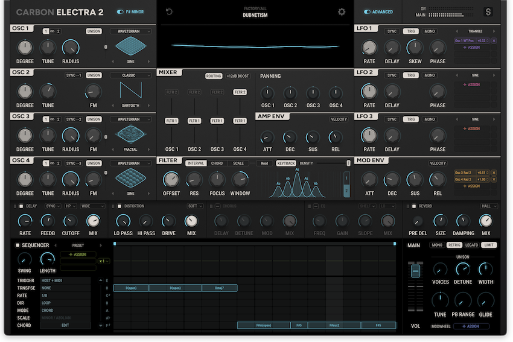
Task: Select Legato voice mode
Action: 471,245
